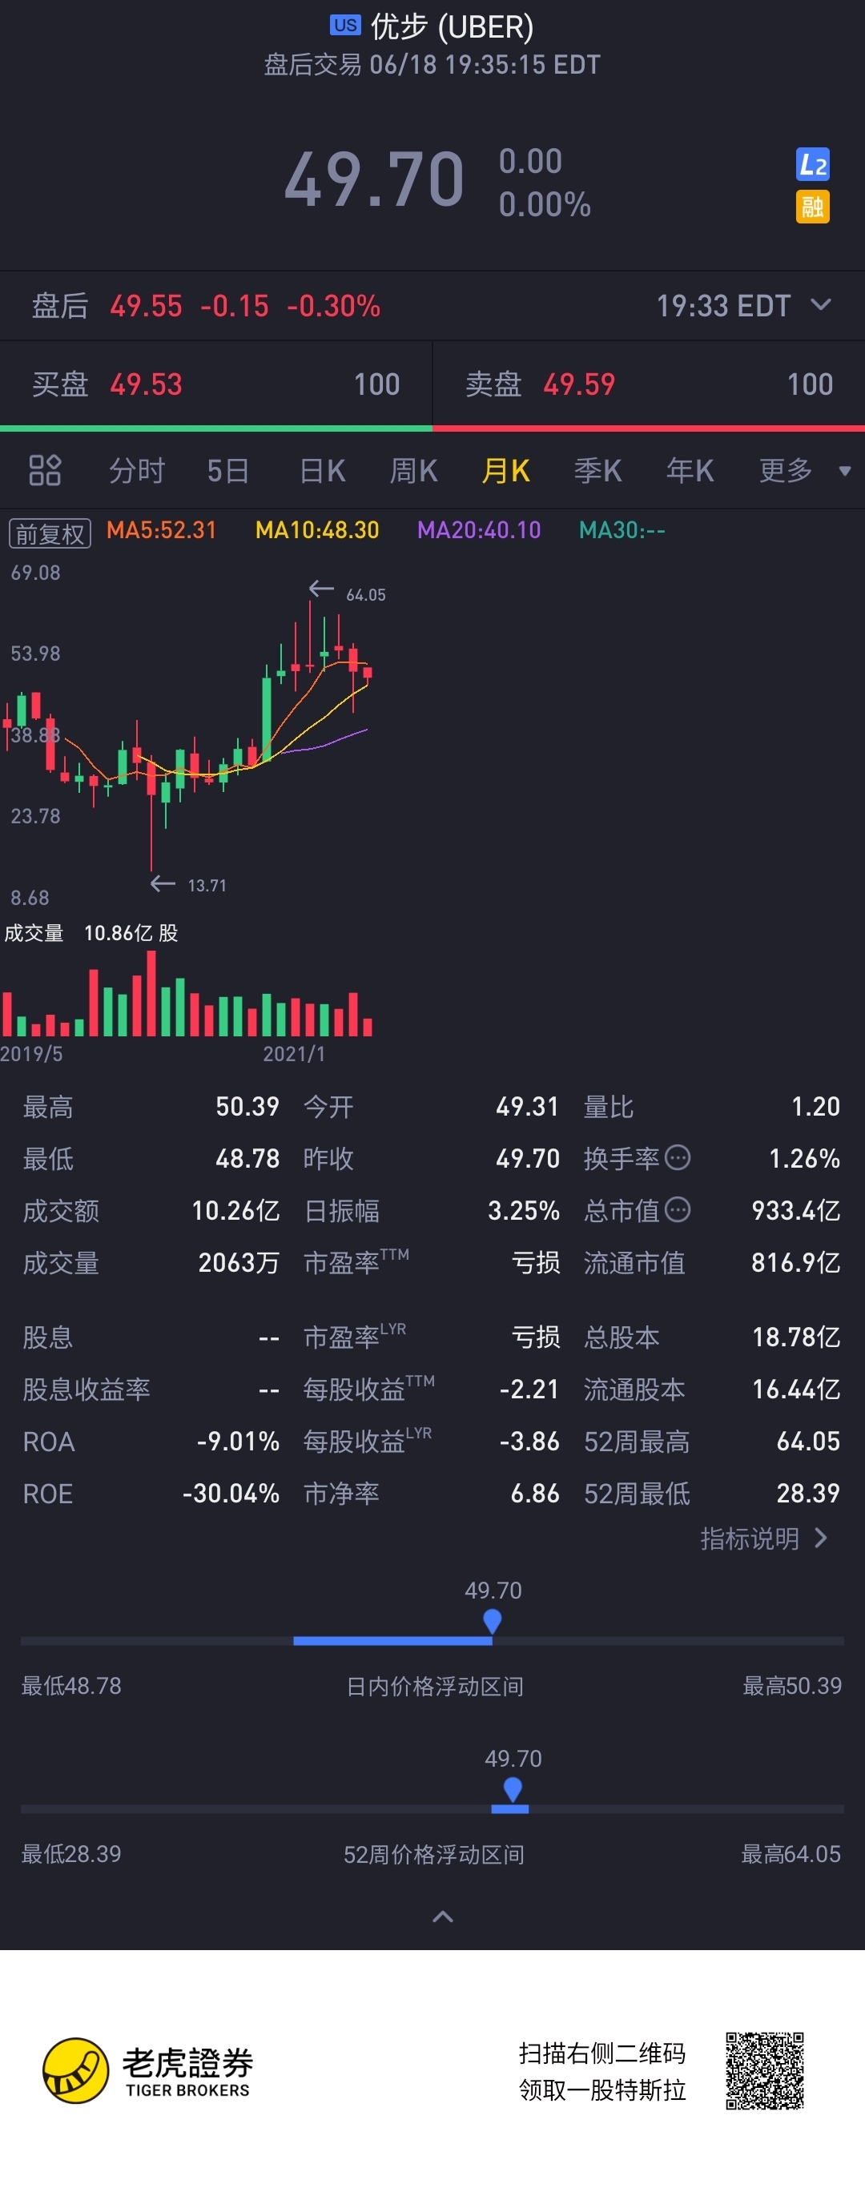
Task: Select the 周K chart tab
Action: [413, 471]
